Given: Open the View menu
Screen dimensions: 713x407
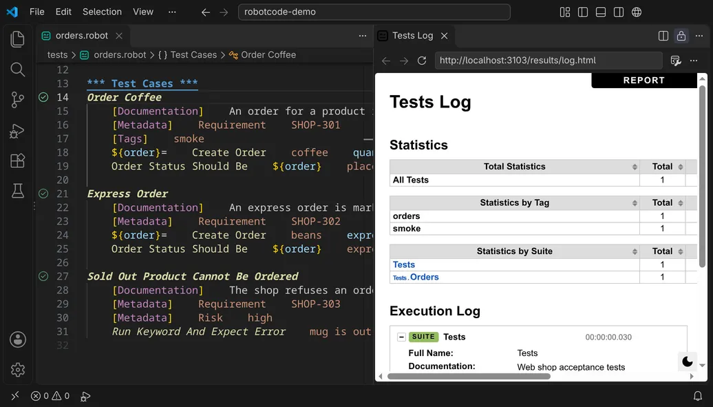Looking at the screenshot, I should click(x=142, y=12).
